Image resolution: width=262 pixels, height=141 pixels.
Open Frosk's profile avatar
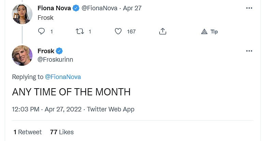[x=22, y=56]
